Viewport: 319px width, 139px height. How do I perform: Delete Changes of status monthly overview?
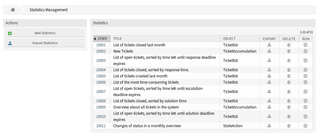(x=289, y=126)
